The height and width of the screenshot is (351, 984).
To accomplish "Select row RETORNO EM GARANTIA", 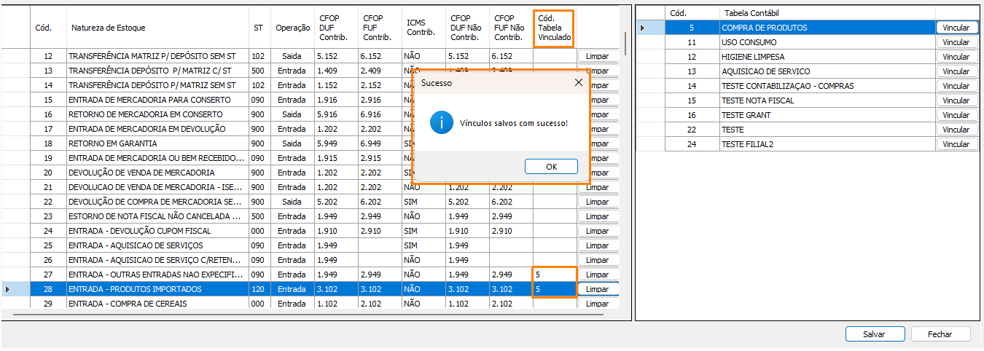I will pyautogui.click(x=309, y=143).
